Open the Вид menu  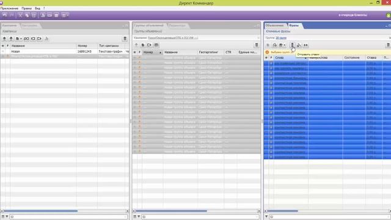coord(37,8)
